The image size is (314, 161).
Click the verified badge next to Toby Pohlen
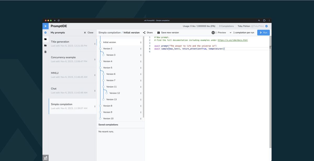click(266, 26)
